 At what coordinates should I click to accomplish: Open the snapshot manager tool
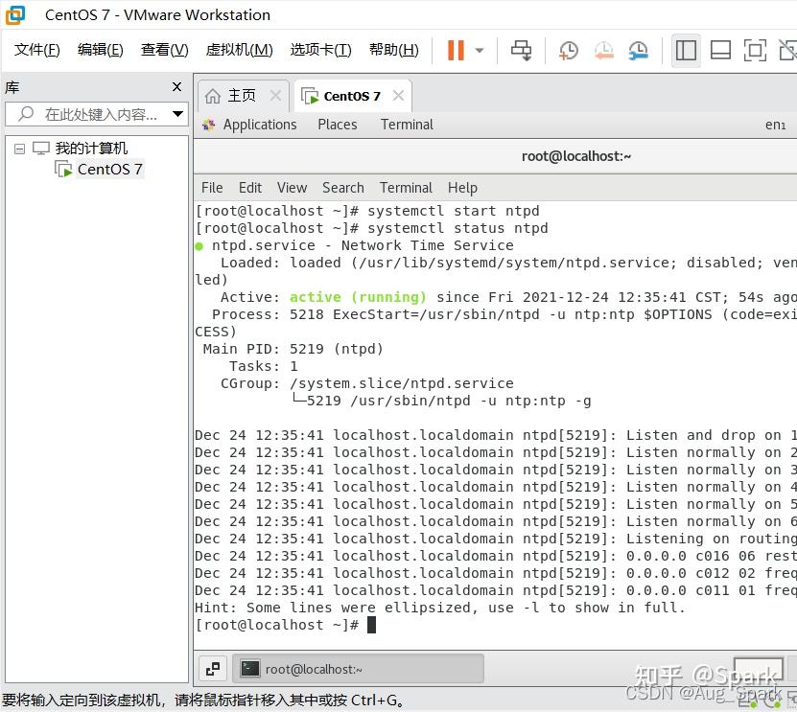[x=637, y=50]
